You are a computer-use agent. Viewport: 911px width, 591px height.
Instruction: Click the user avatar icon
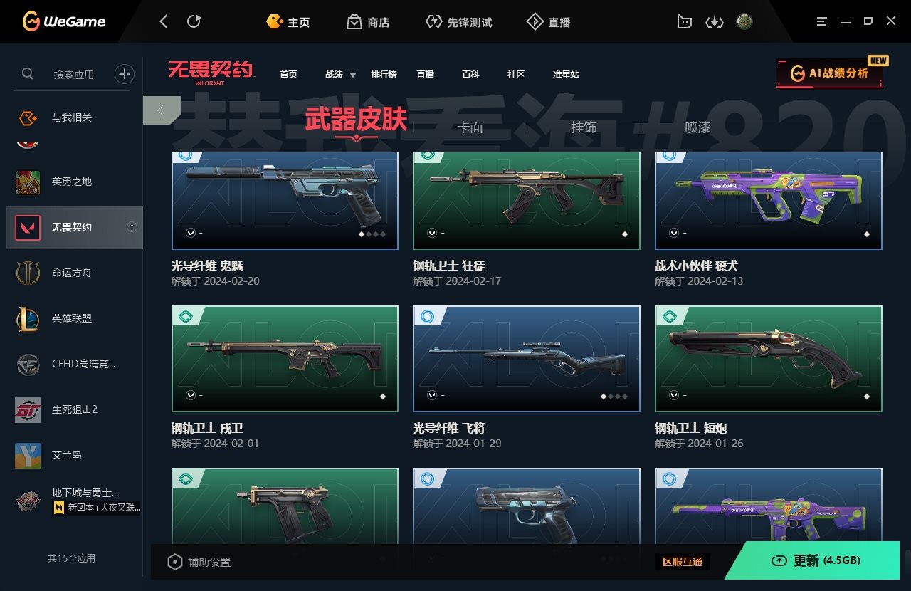click(x=744, y=22)
